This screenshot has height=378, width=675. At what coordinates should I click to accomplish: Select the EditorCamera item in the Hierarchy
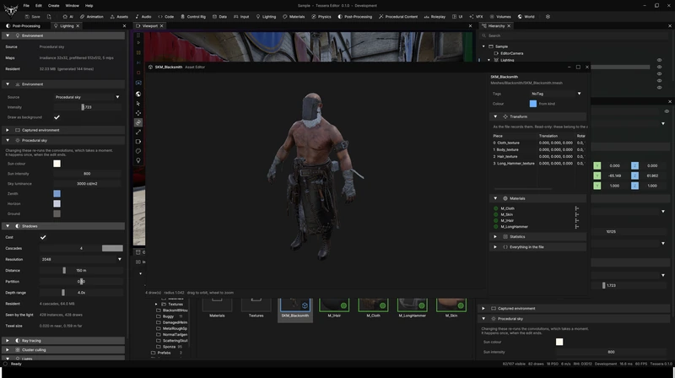tap(512, 53)
